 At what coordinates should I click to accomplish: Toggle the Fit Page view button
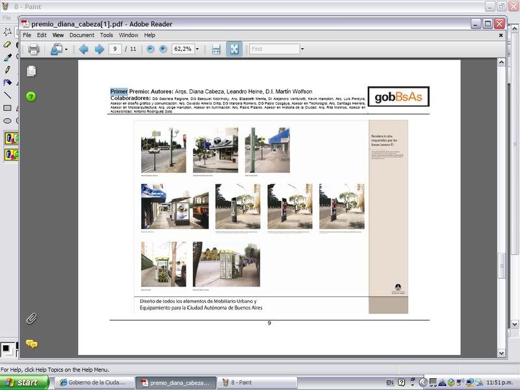234,49
